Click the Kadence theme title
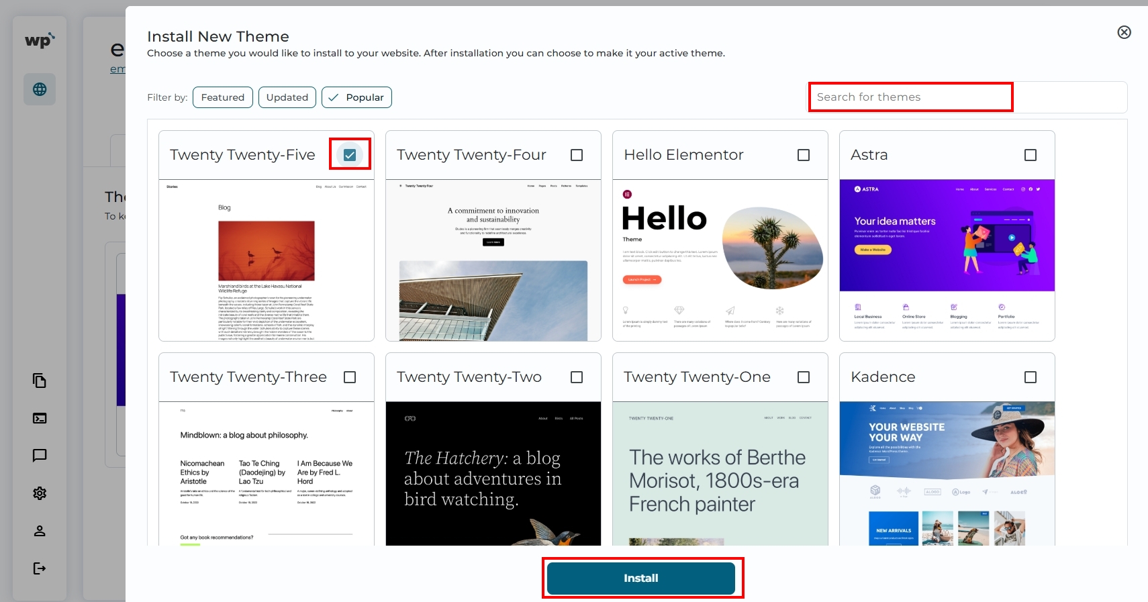 tap(883, 377)
